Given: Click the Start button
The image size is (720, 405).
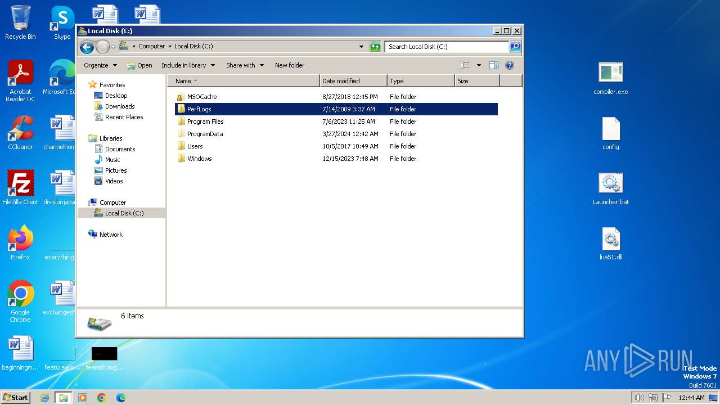Looking at the screenshot, I should point(15,398).
